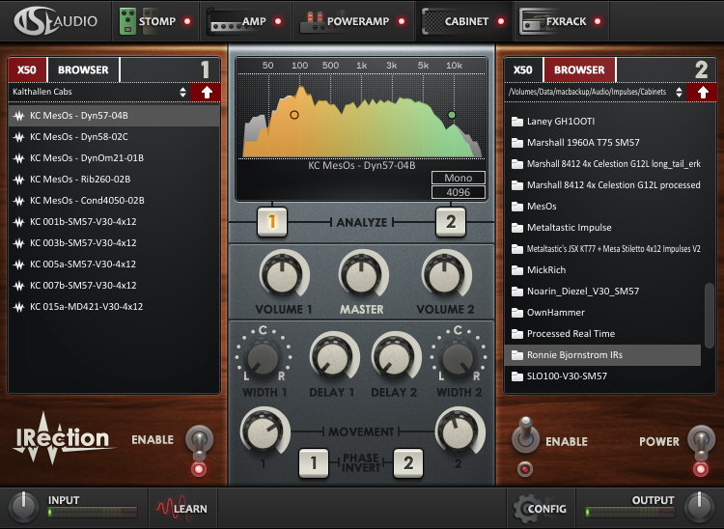Image resolution: width=724 pixels, height=529 pixels.
Task: Toggle Cabinet power LED
Action: (x=500, y=21)
